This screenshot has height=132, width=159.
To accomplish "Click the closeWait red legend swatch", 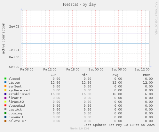I will (x=5, y=105).
